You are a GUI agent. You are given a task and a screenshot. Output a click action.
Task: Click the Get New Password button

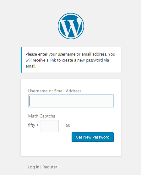tap(93, 137)
